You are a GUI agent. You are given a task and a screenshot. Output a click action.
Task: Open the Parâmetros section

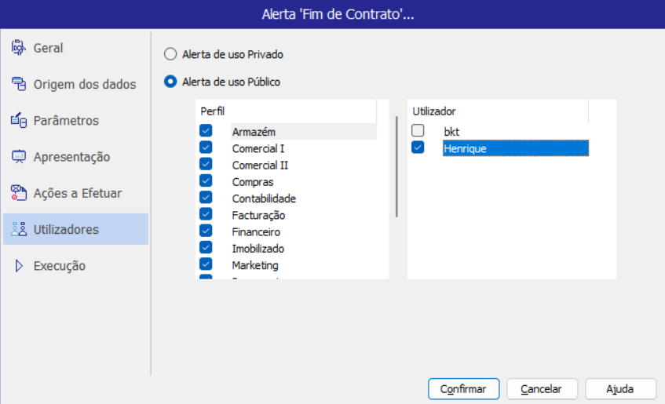[66, 121]
